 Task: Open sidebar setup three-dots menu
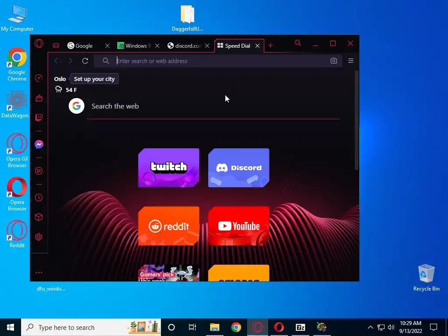(x=39, y=273)
